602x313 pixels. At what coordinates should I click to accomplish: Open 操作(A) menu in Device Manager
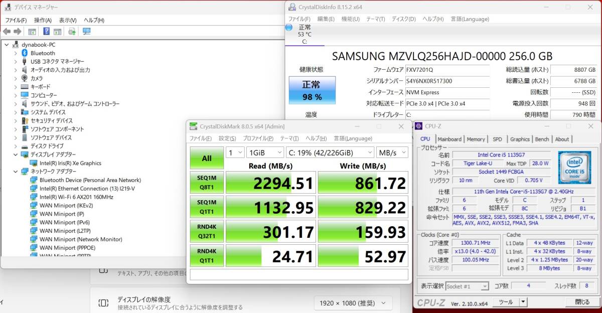click(x=43, y=20)
